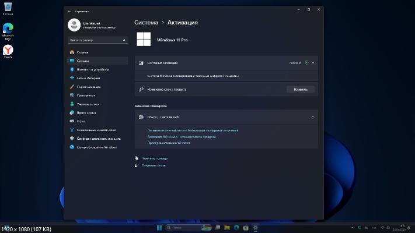This screenshot has height=233, width=415.
Task: Select Система in the settings sidebar
Action: coord(97,61)
